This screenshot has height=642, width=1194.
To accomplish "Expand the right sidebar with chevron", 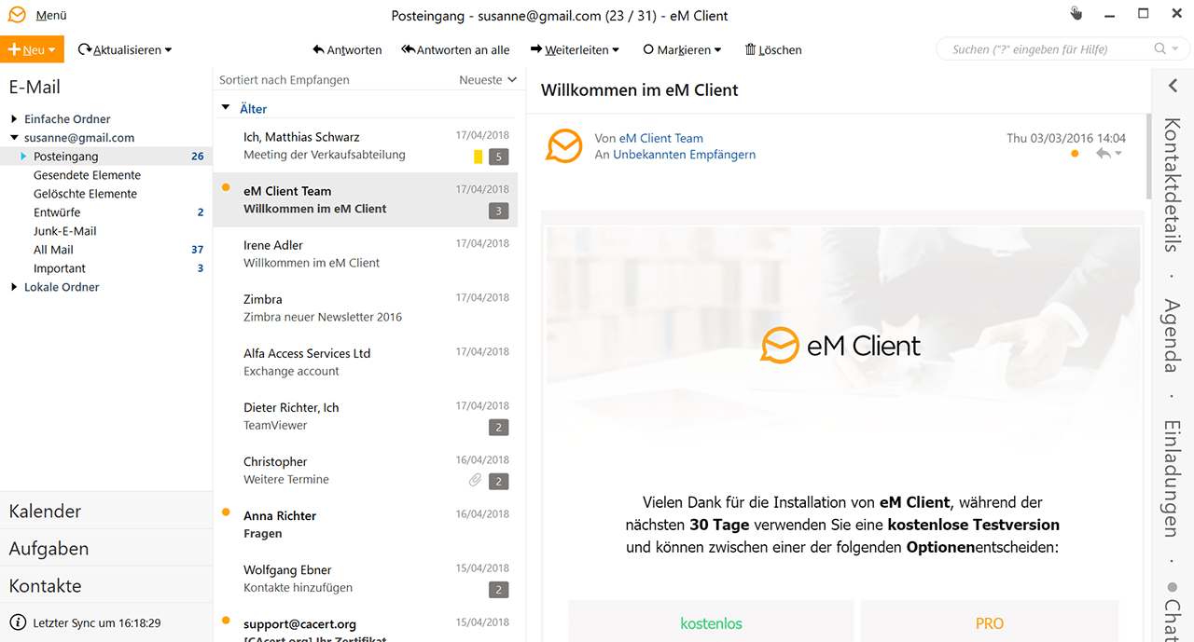I will (x=1173, y=86).
